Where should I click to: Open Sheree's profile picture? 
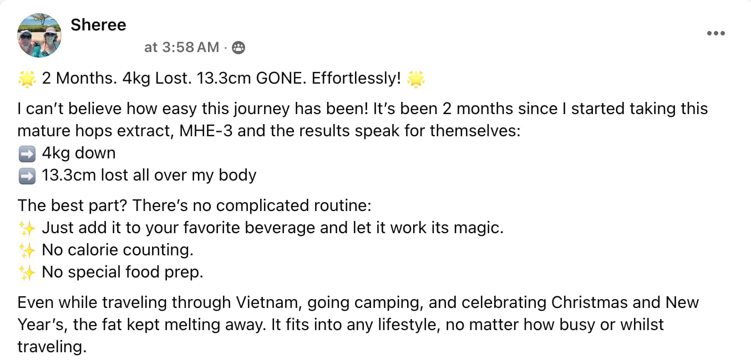[39, 36]
